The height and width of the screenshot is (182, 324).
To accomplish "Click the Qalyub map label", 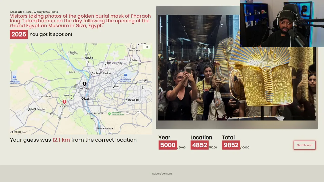I will [89, 58].
